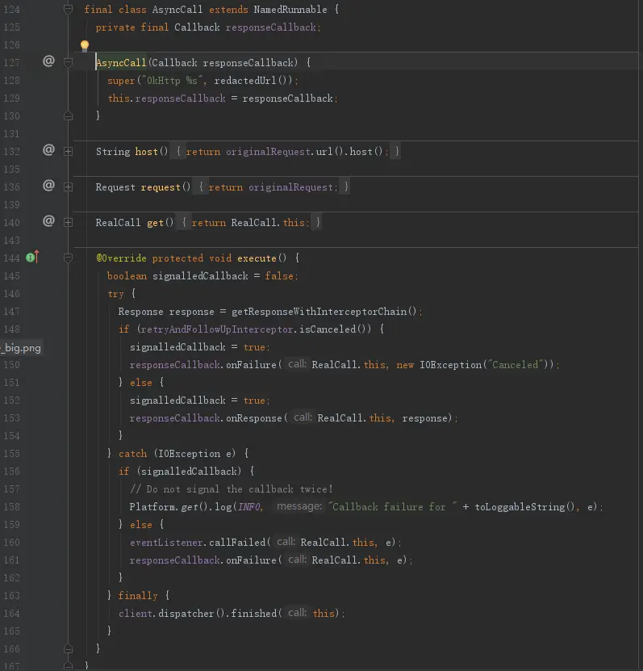Click the @ gutter icon on line 127
Image resolution: width=643 pixels, height=671 pixels.
pyautogui.click(x=48, y=61)
